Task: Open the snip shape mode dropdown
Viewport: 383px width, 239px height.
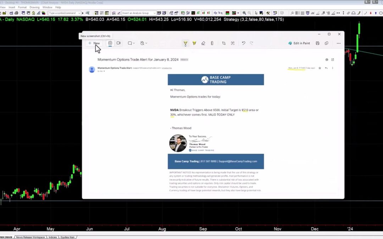Action: pyautogui.click(x=131, y=43)
